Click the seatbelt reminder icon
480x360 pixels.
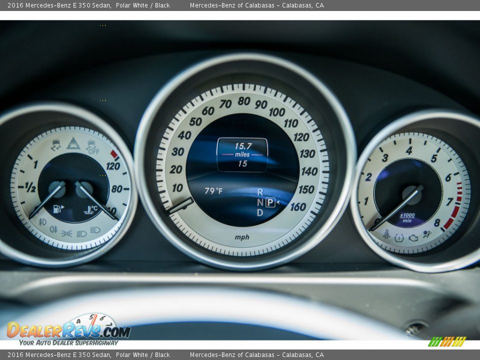pos(386,235)
